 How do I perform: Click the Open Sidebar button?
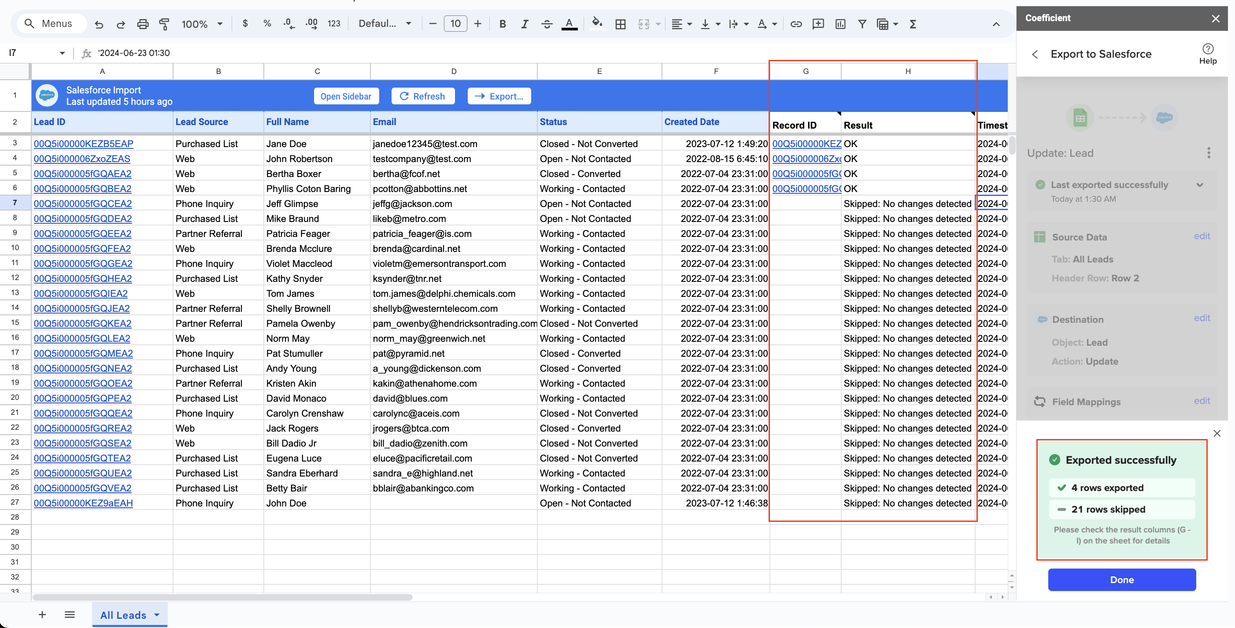346,96
